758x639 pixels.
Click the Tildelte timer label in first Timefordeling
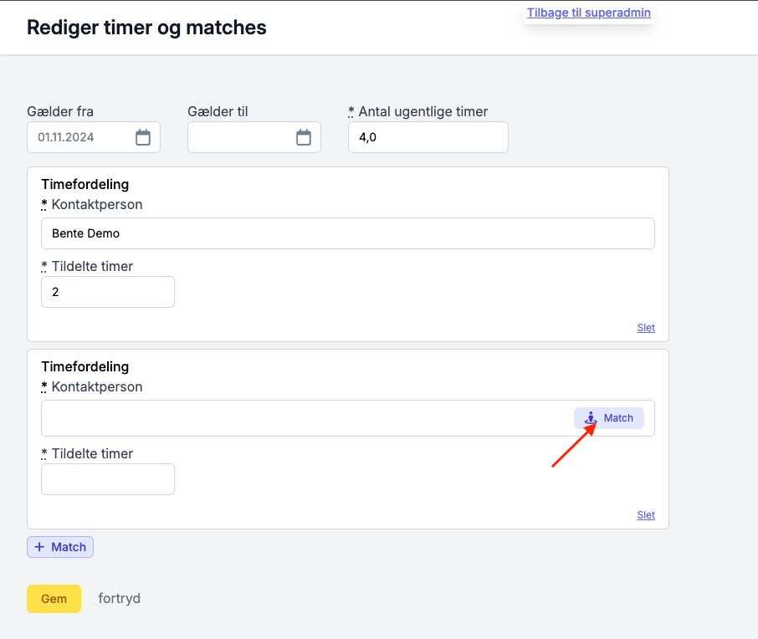coord(92,266)
